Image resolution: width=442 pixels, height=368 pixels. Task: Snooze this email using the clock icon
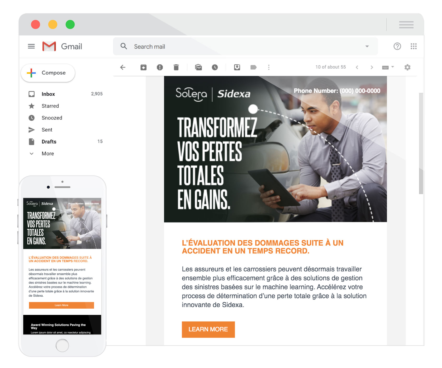(215, 67)
